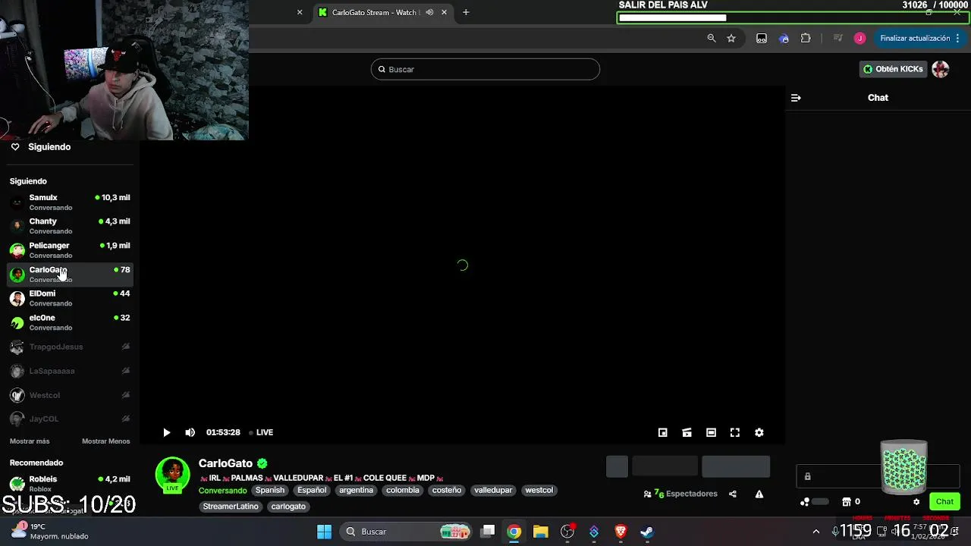The width and height of the screenshot is (971, 546).
Task: Select the carlogato tag
Action: pos(288,507)
